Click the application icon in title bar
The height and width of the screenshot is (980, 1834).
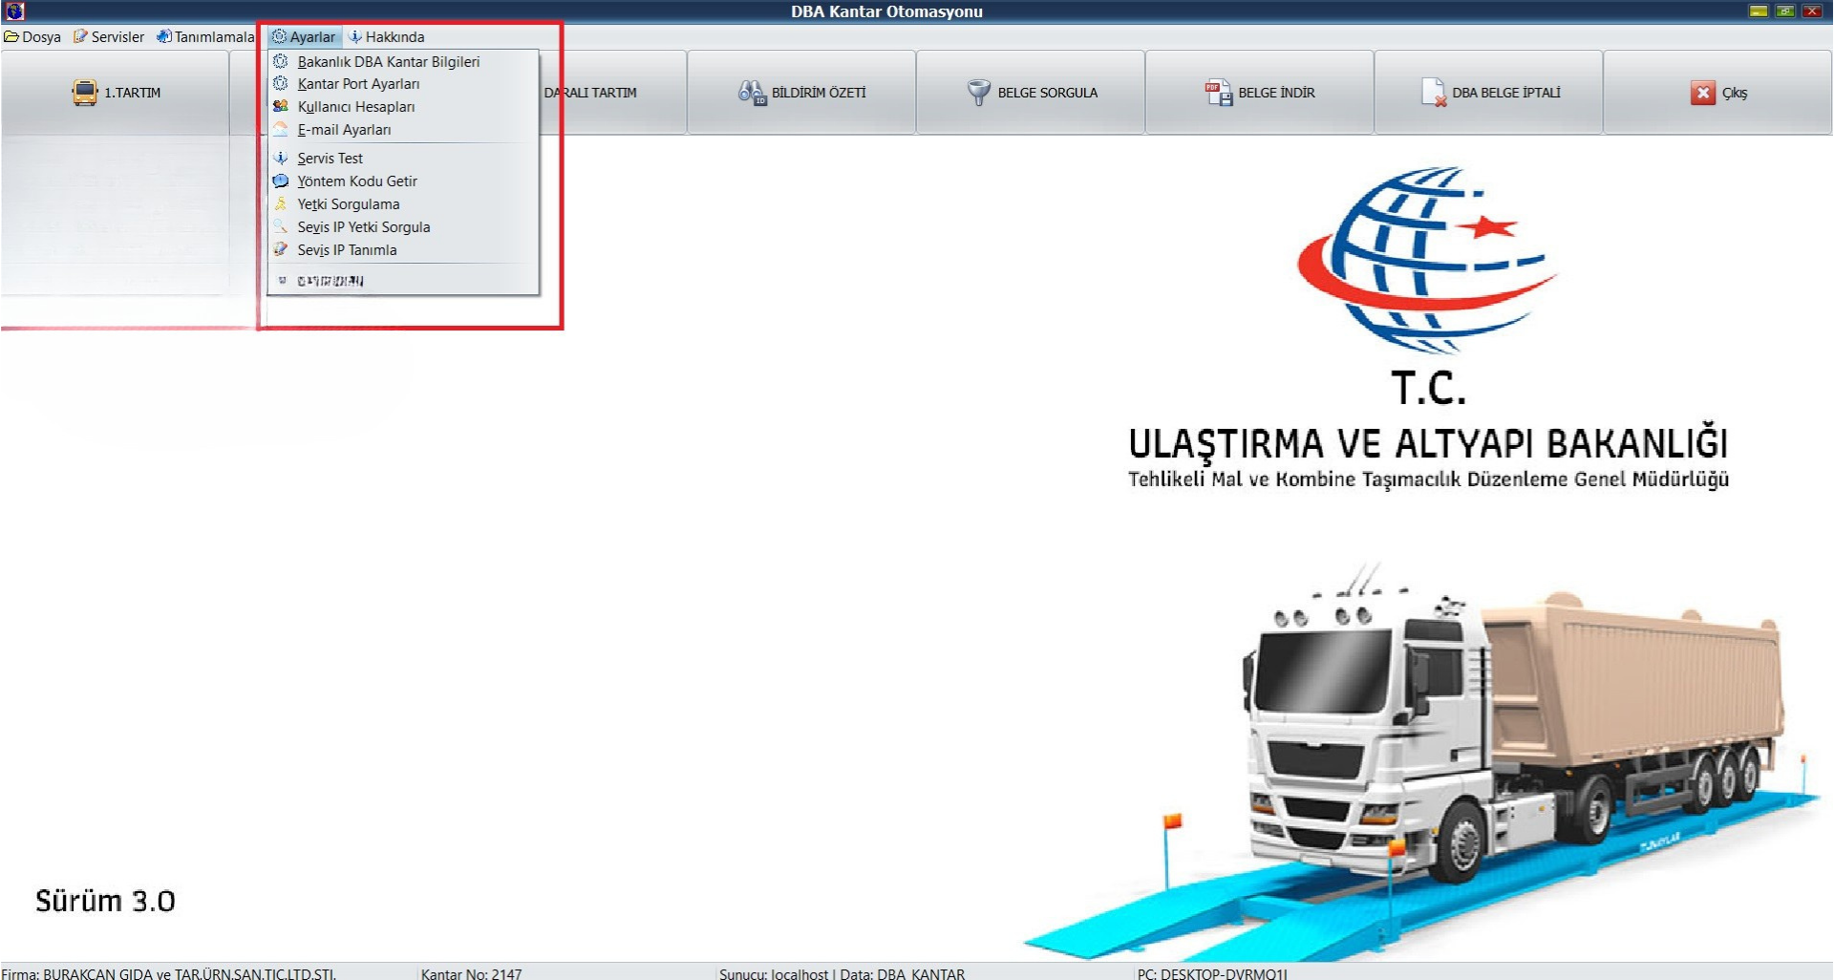(14, 11)
